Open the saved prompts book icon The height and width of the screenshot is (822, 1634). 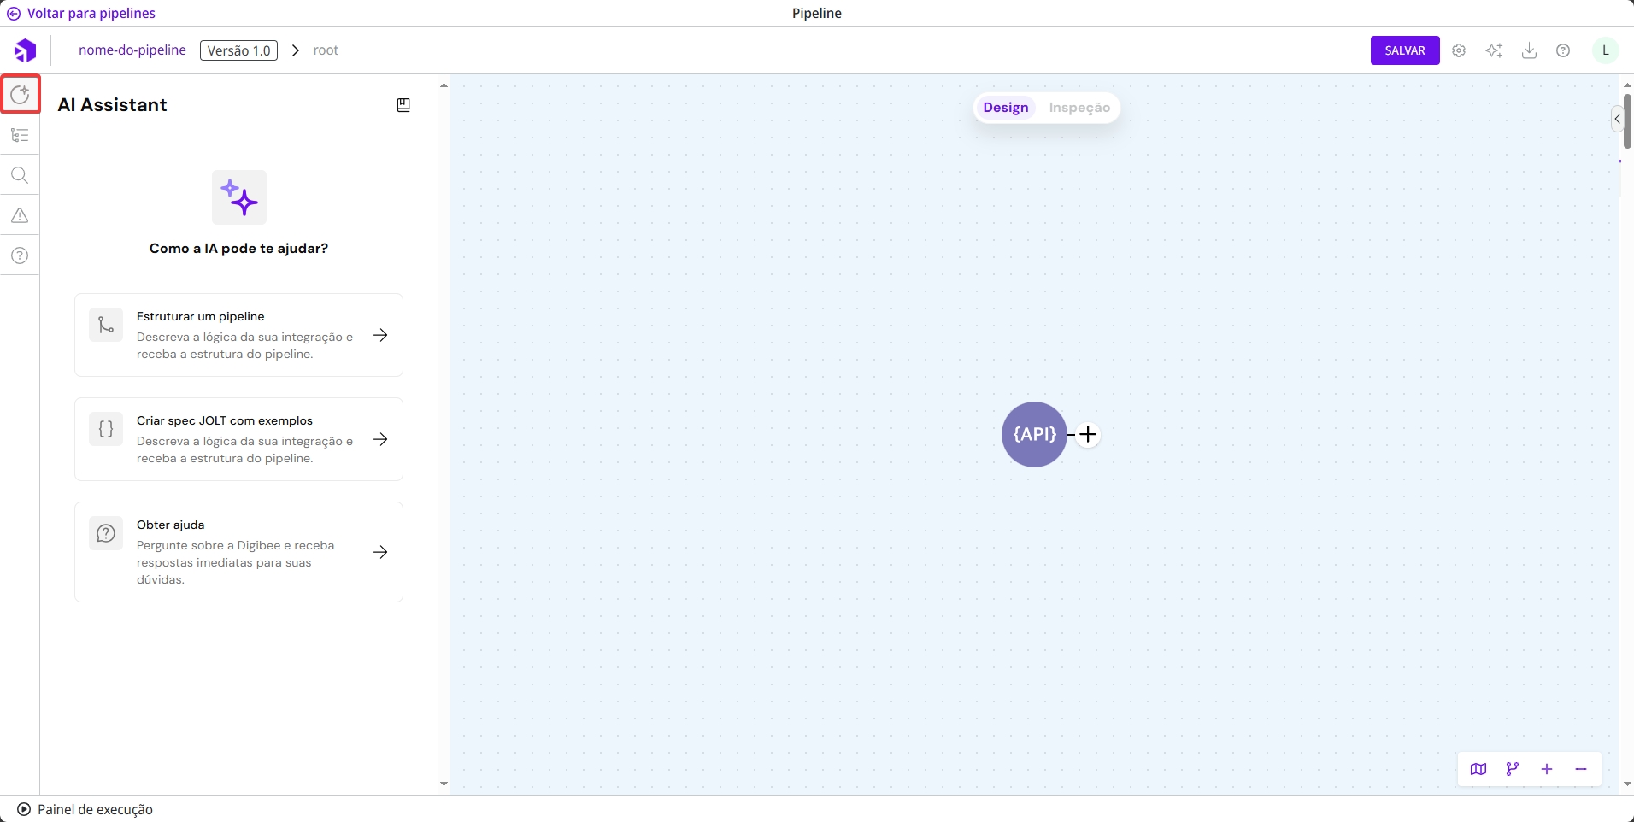click(403, 105)
